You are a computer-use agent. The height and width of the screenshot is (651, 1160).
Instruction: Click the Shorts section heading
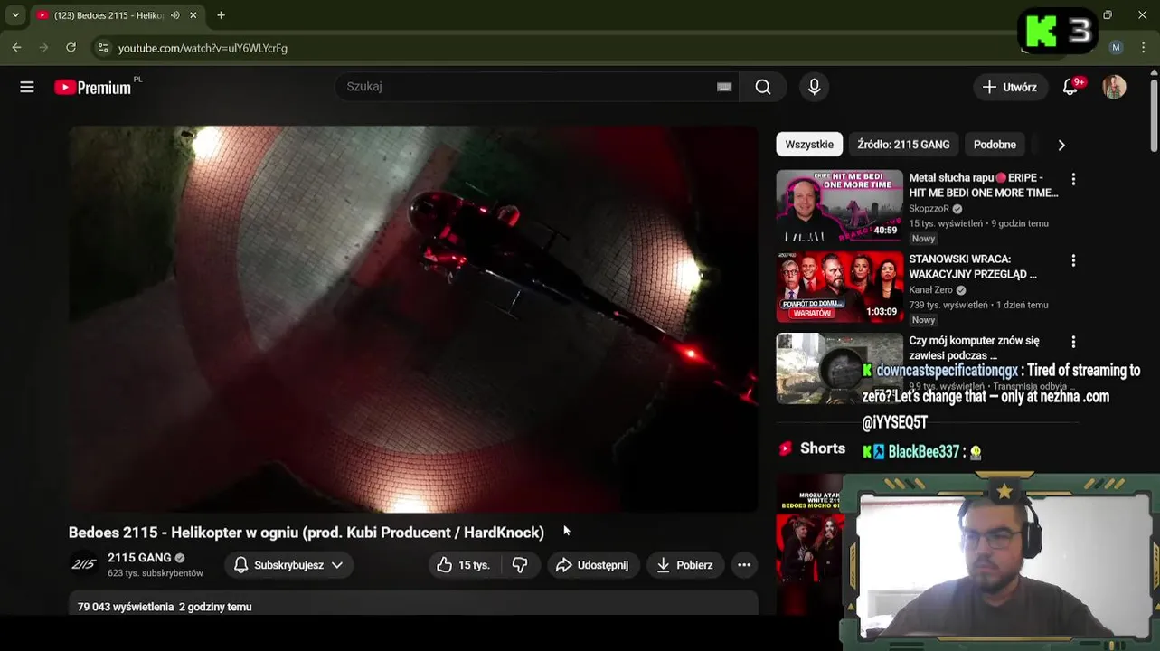click(822, 448)
